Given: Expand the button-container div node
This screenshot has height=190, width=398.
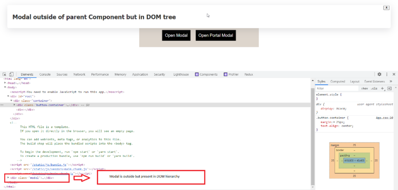Looking at the screenshot, I should pyautogui.click(x=14, y=105).
